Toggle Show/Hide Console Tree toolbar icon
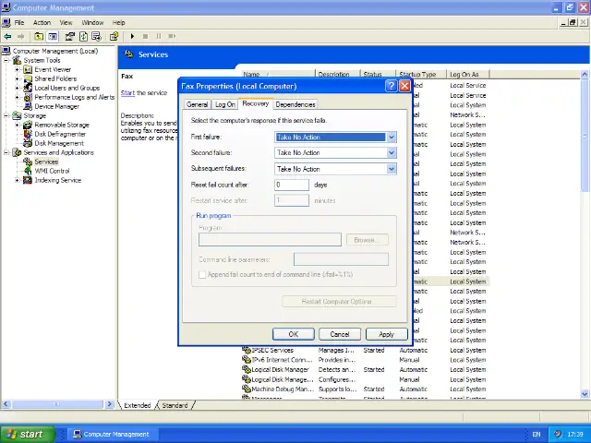This screenshot has height=443, width=591. tap(53, 37)
